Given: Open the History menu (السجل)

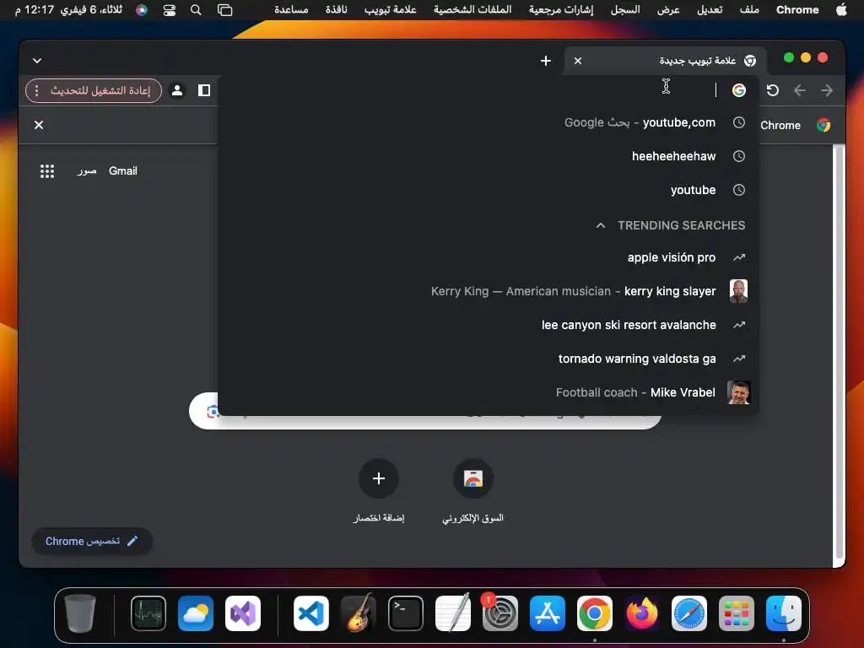Looking at the screenshot, I should [625, 10].
